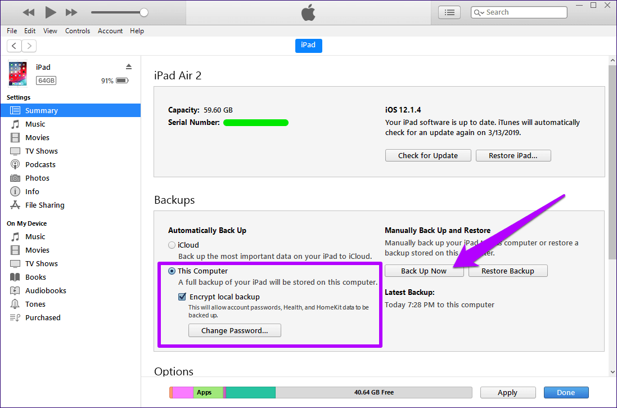This screenshot has height=408, width=617.
Task: Click the Rewind playback icon
Action: pos(28,12)
